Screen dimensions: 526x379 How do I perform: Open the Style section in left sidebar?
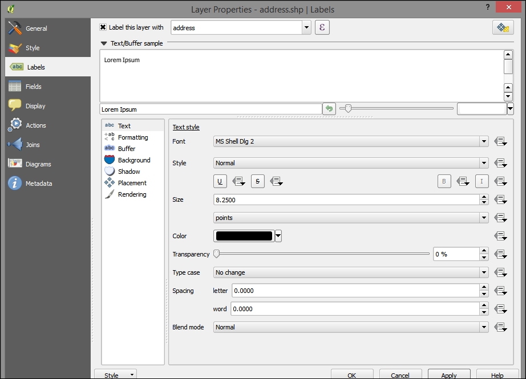[33, 48]
